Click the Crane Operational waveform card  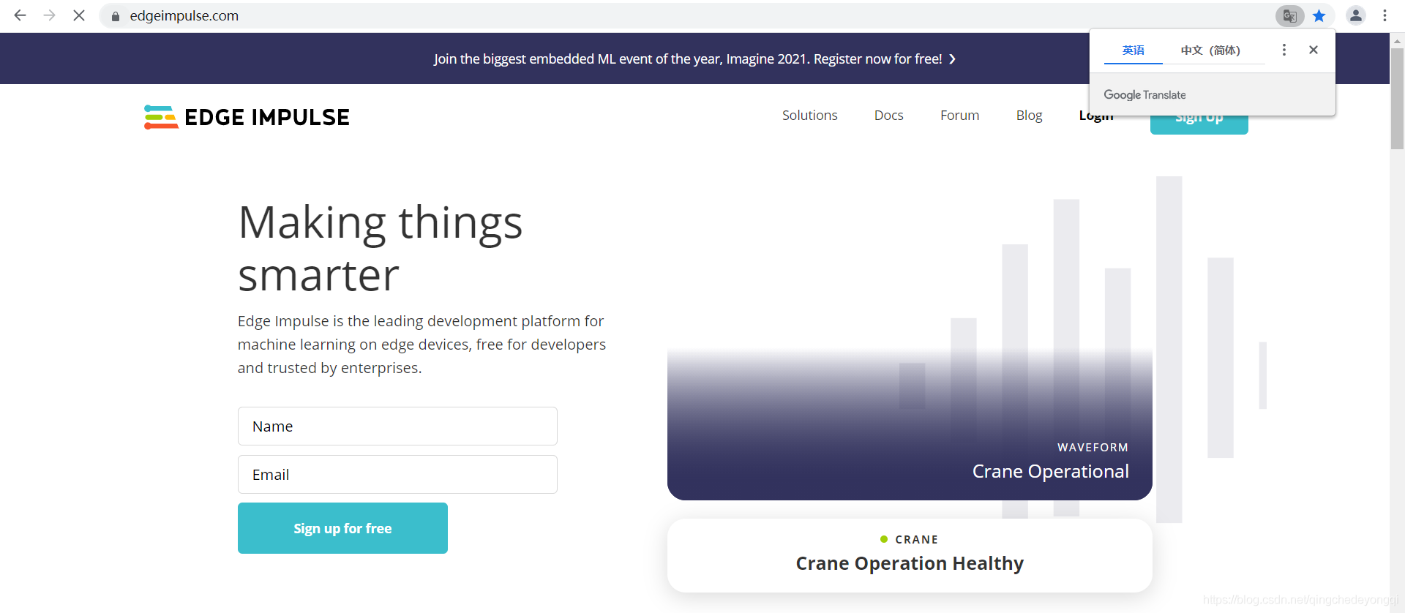[910, 424]
